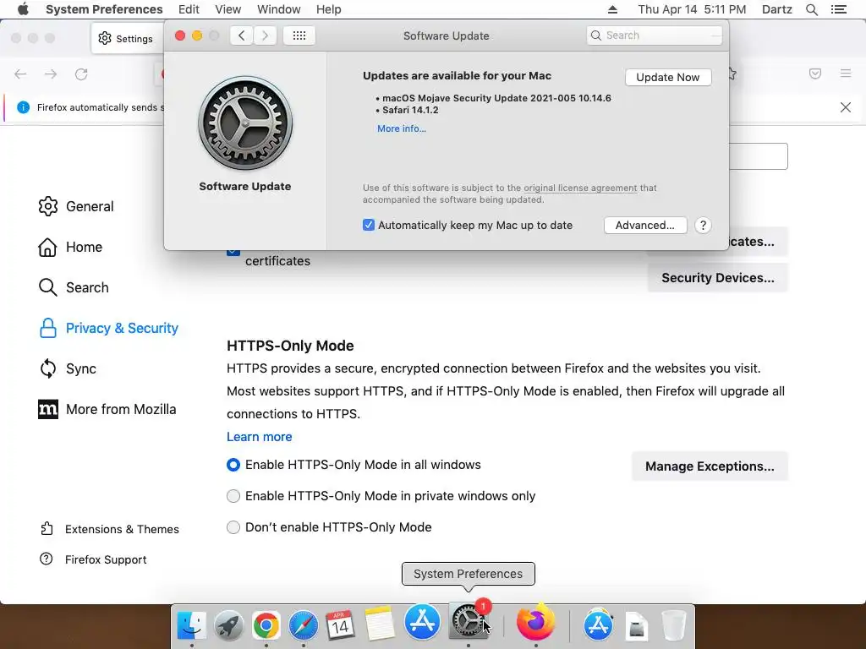Click the More info... link
Viewport: 866px width, 649px height.
[402, 128]
